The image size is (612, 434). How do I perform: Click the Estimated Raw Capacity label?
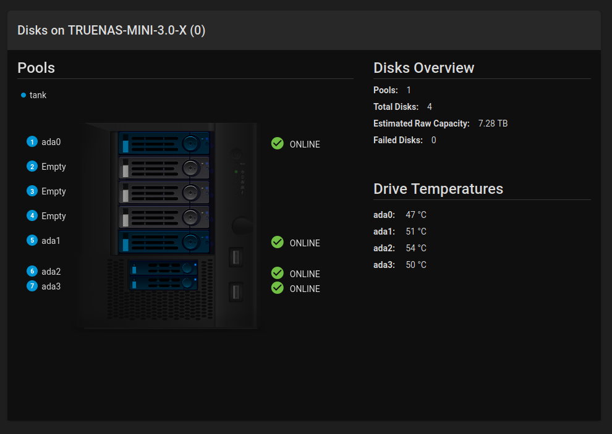[x=422, y=123]
